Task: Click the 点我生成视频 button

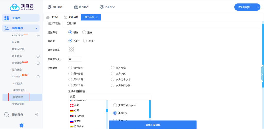Action: tap(153, 125)
